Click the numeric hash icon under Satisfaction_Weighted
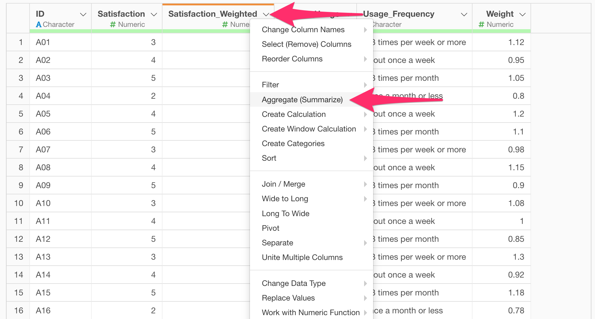This screenshot has height=319, width=595. (225, 24)
